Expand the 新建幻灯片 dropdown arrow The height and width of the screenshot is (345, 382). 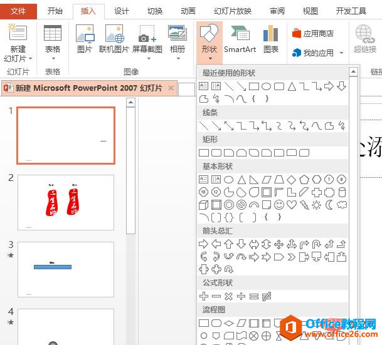pos(31,59)
